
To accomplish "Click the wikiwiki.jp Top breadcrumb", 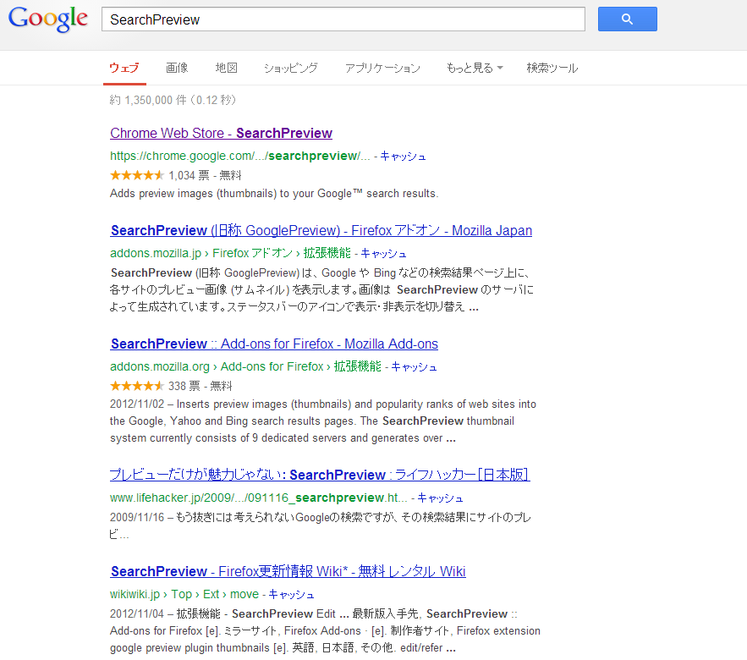I will 182,594.
